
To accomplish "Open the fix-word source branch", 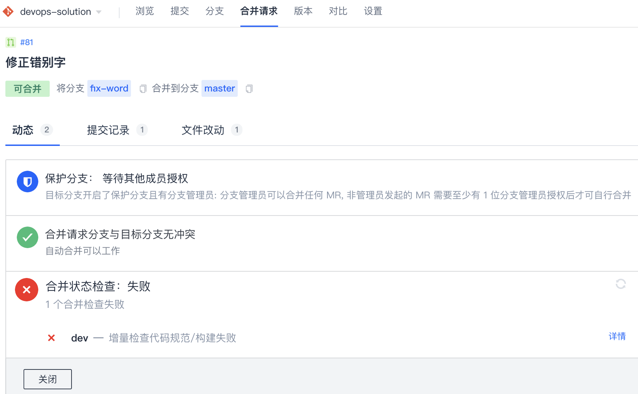I will [x=109, y=88].
